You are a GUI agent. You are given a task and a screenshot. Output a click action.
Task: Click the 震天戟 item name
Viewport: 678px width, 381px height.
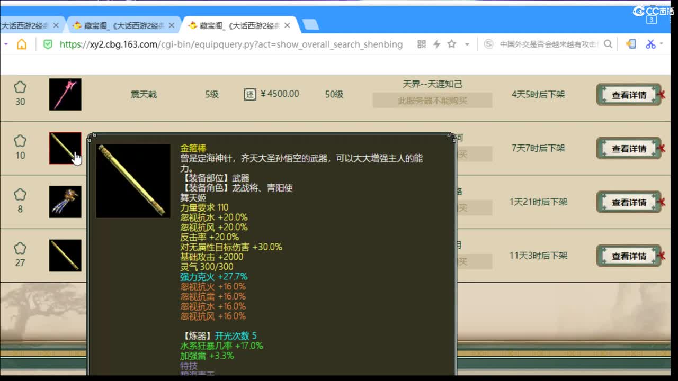(x=144, y=94)
